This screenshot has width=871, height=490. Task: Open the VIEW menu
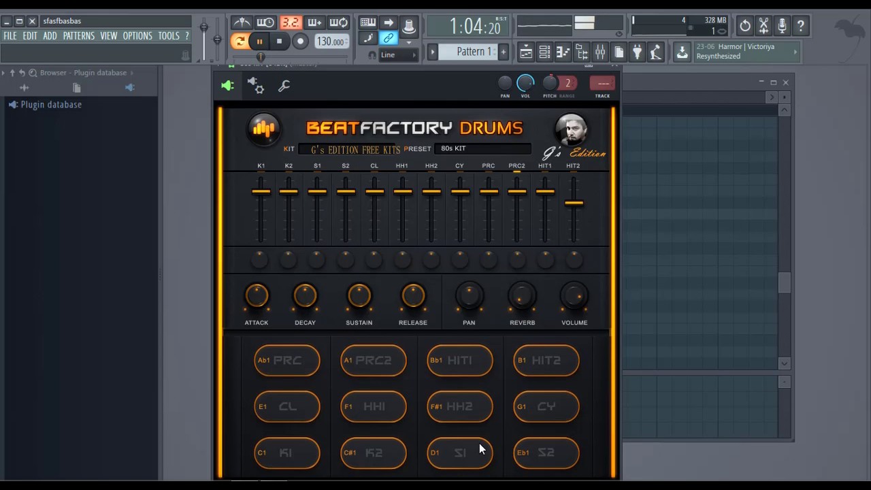point(109,36)
